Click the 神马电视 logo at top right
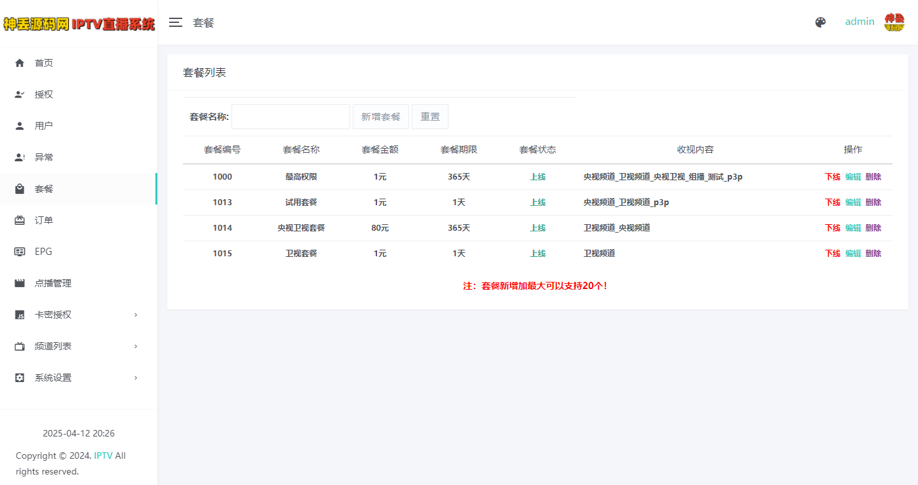The width and height of the screenshot is (918, 485). coord(894,22)
